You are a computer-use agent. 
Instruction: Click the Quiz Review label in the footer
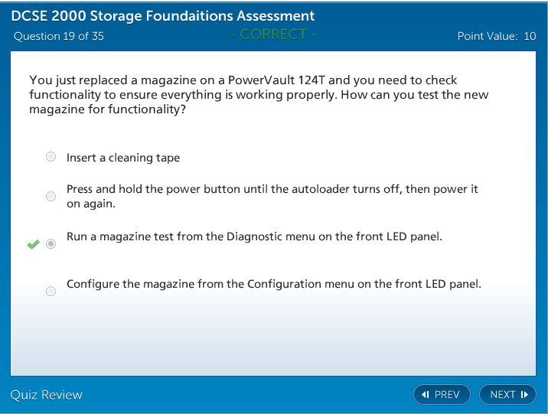46,395
